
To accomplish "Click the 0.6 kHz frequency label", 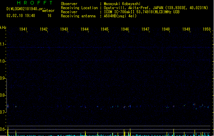I will pyautogui.click(x=3, y=129).
